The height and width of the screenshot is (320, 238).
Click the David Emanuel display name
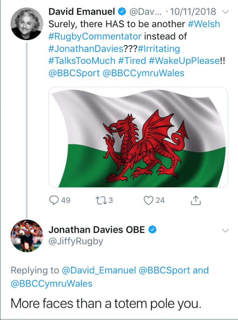pyautogui.click(x=82, y=12)
